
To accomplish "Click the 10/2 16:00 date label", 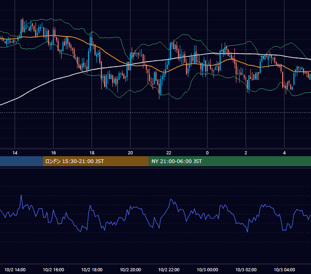I will 54,269.
